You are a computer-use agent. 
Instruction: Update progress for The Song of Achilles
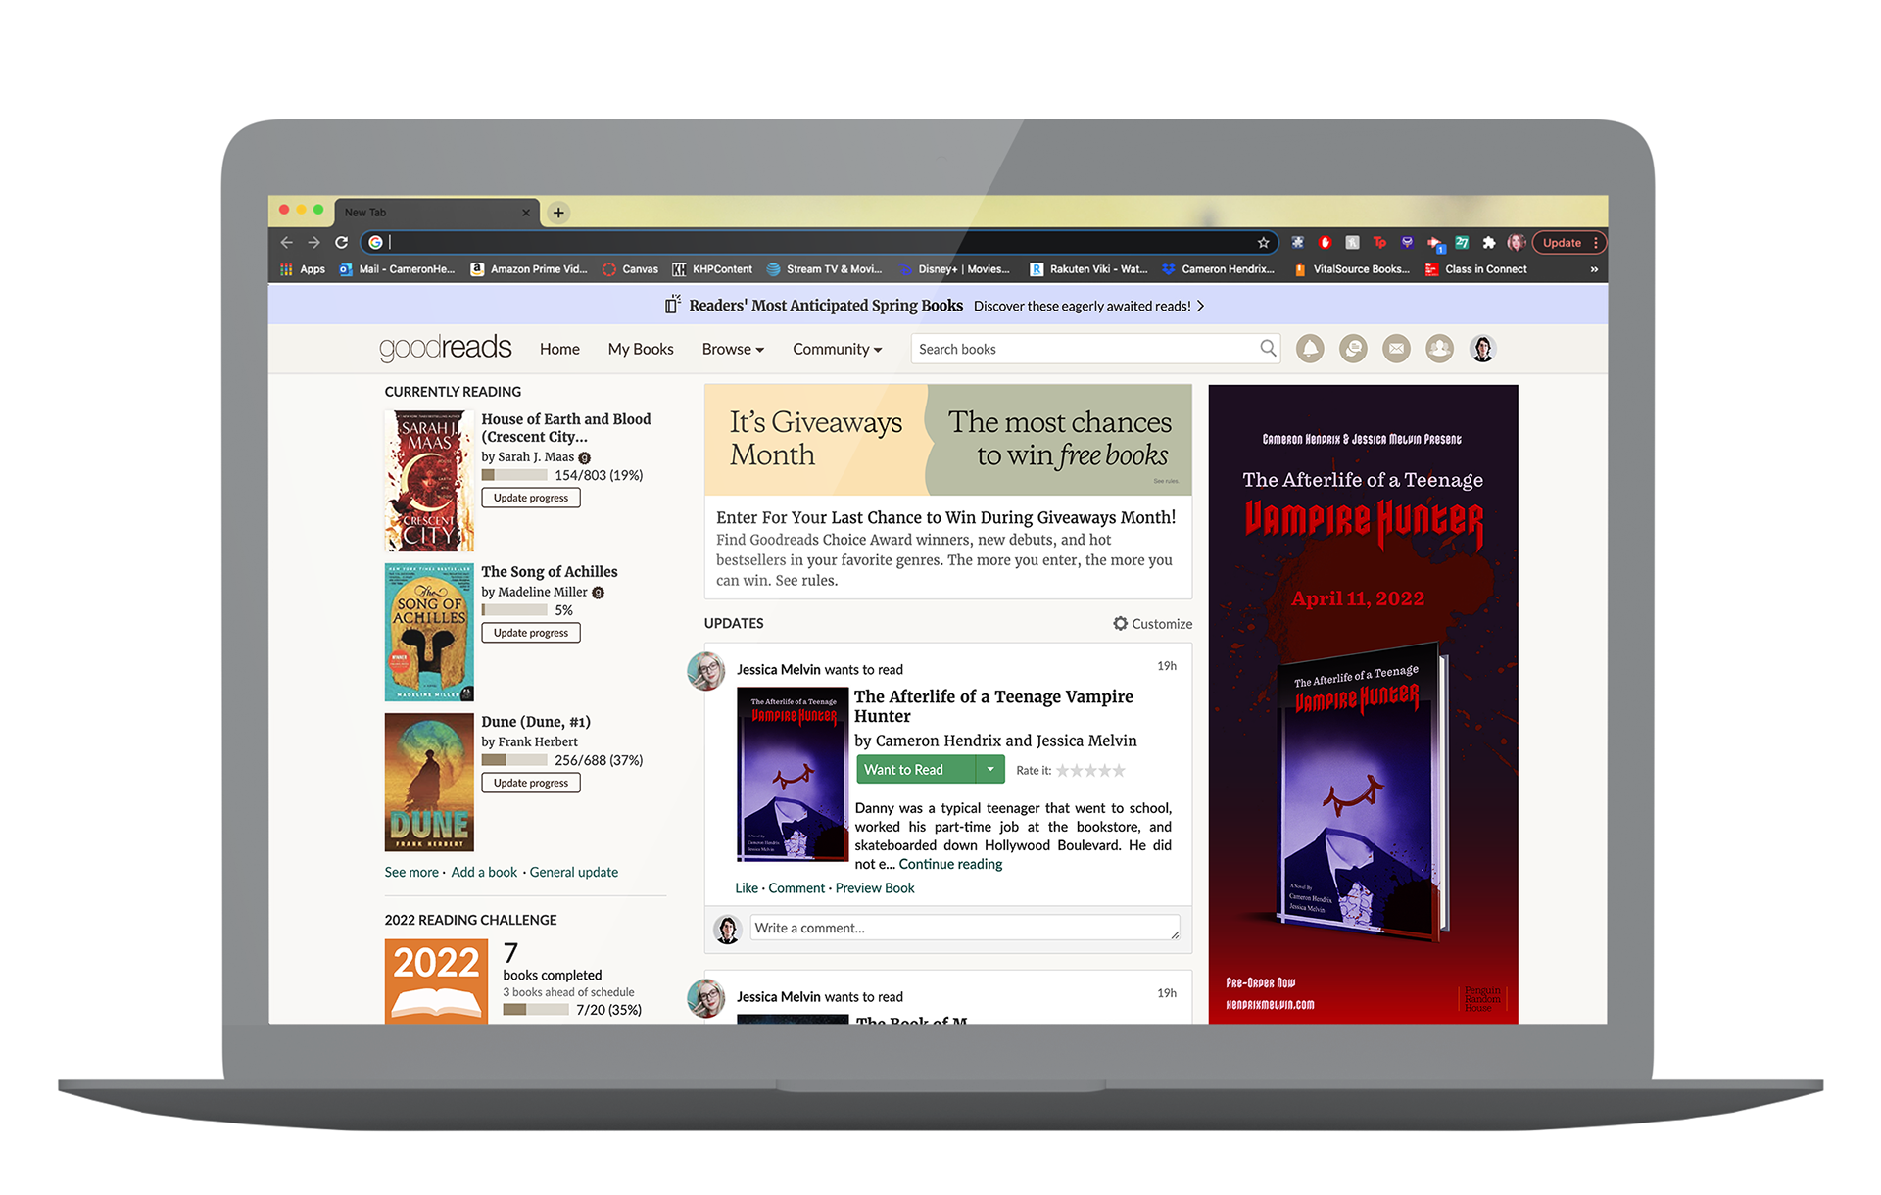click(x=531, y=633)
